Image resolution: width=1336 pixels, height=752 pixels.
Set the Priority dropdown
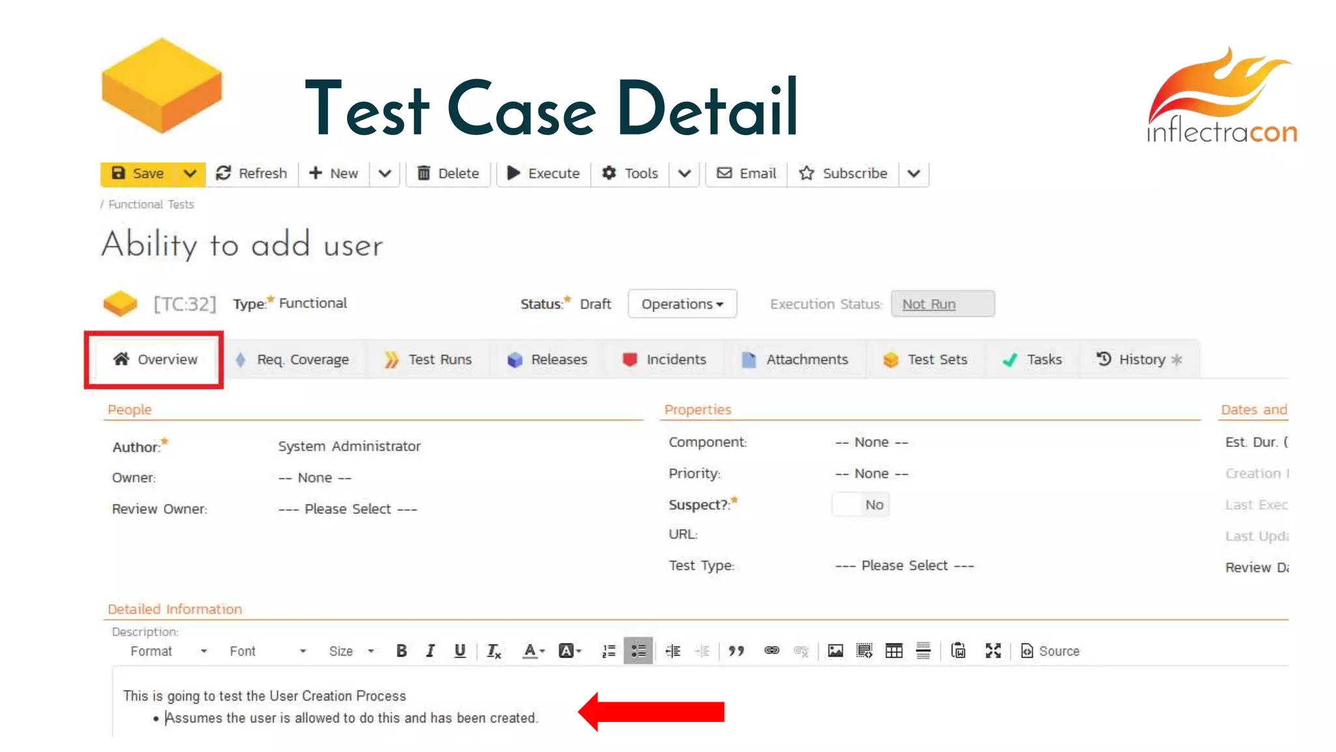(872, 474)
